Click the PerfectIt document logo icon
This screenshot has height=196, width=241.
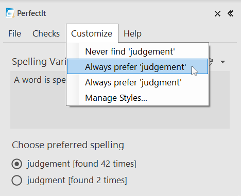10,13
